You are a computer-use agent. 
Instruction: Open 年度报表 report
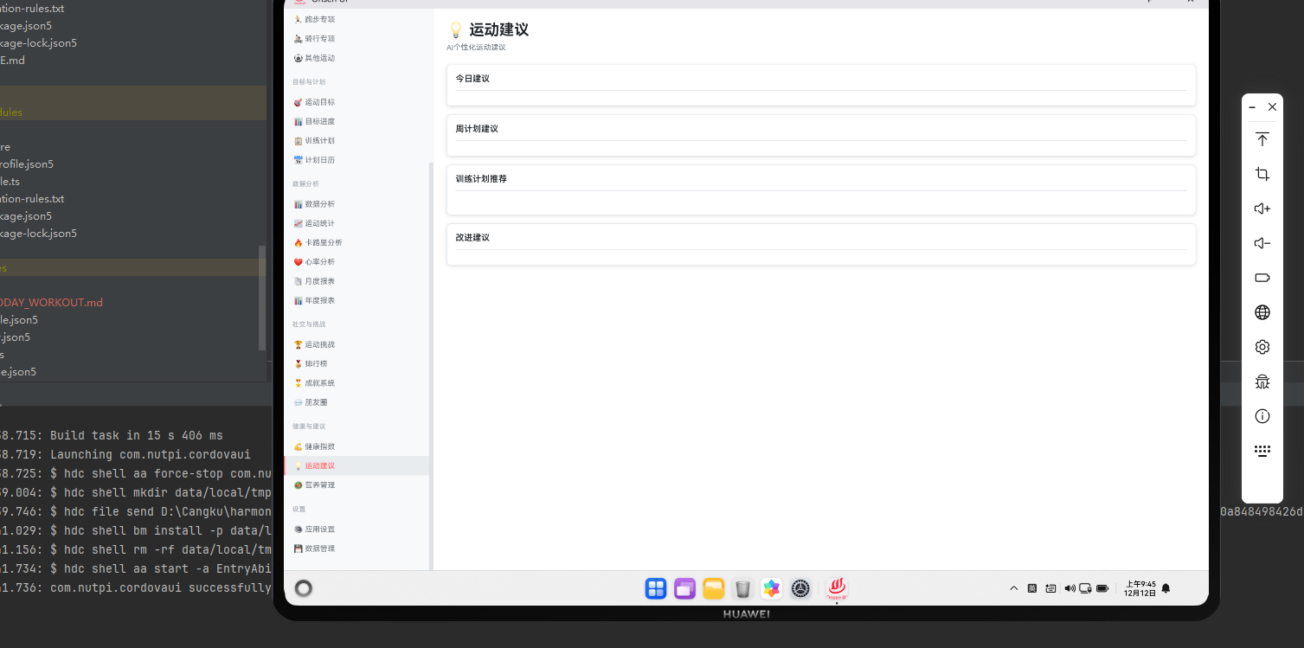[357, 300]
